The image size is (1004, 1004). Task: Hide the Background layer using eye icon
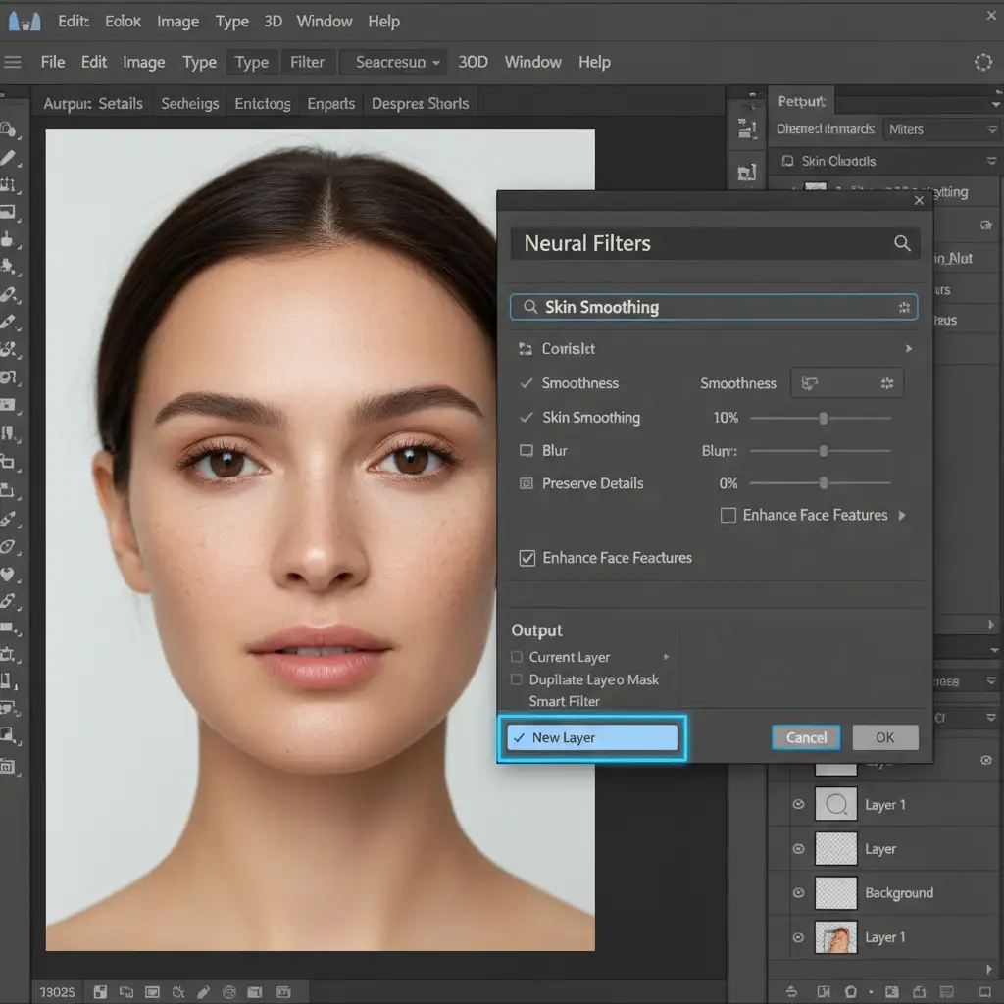[798, 893]
